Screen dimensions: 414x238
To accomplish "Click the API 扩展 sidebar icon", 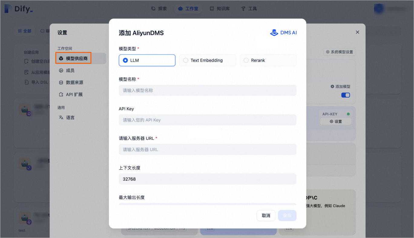I will coord(61,94).
